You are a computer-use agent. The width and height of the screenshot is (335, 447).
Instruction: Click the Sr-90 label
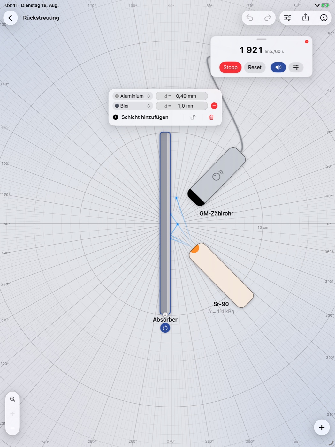click(221, 304)
